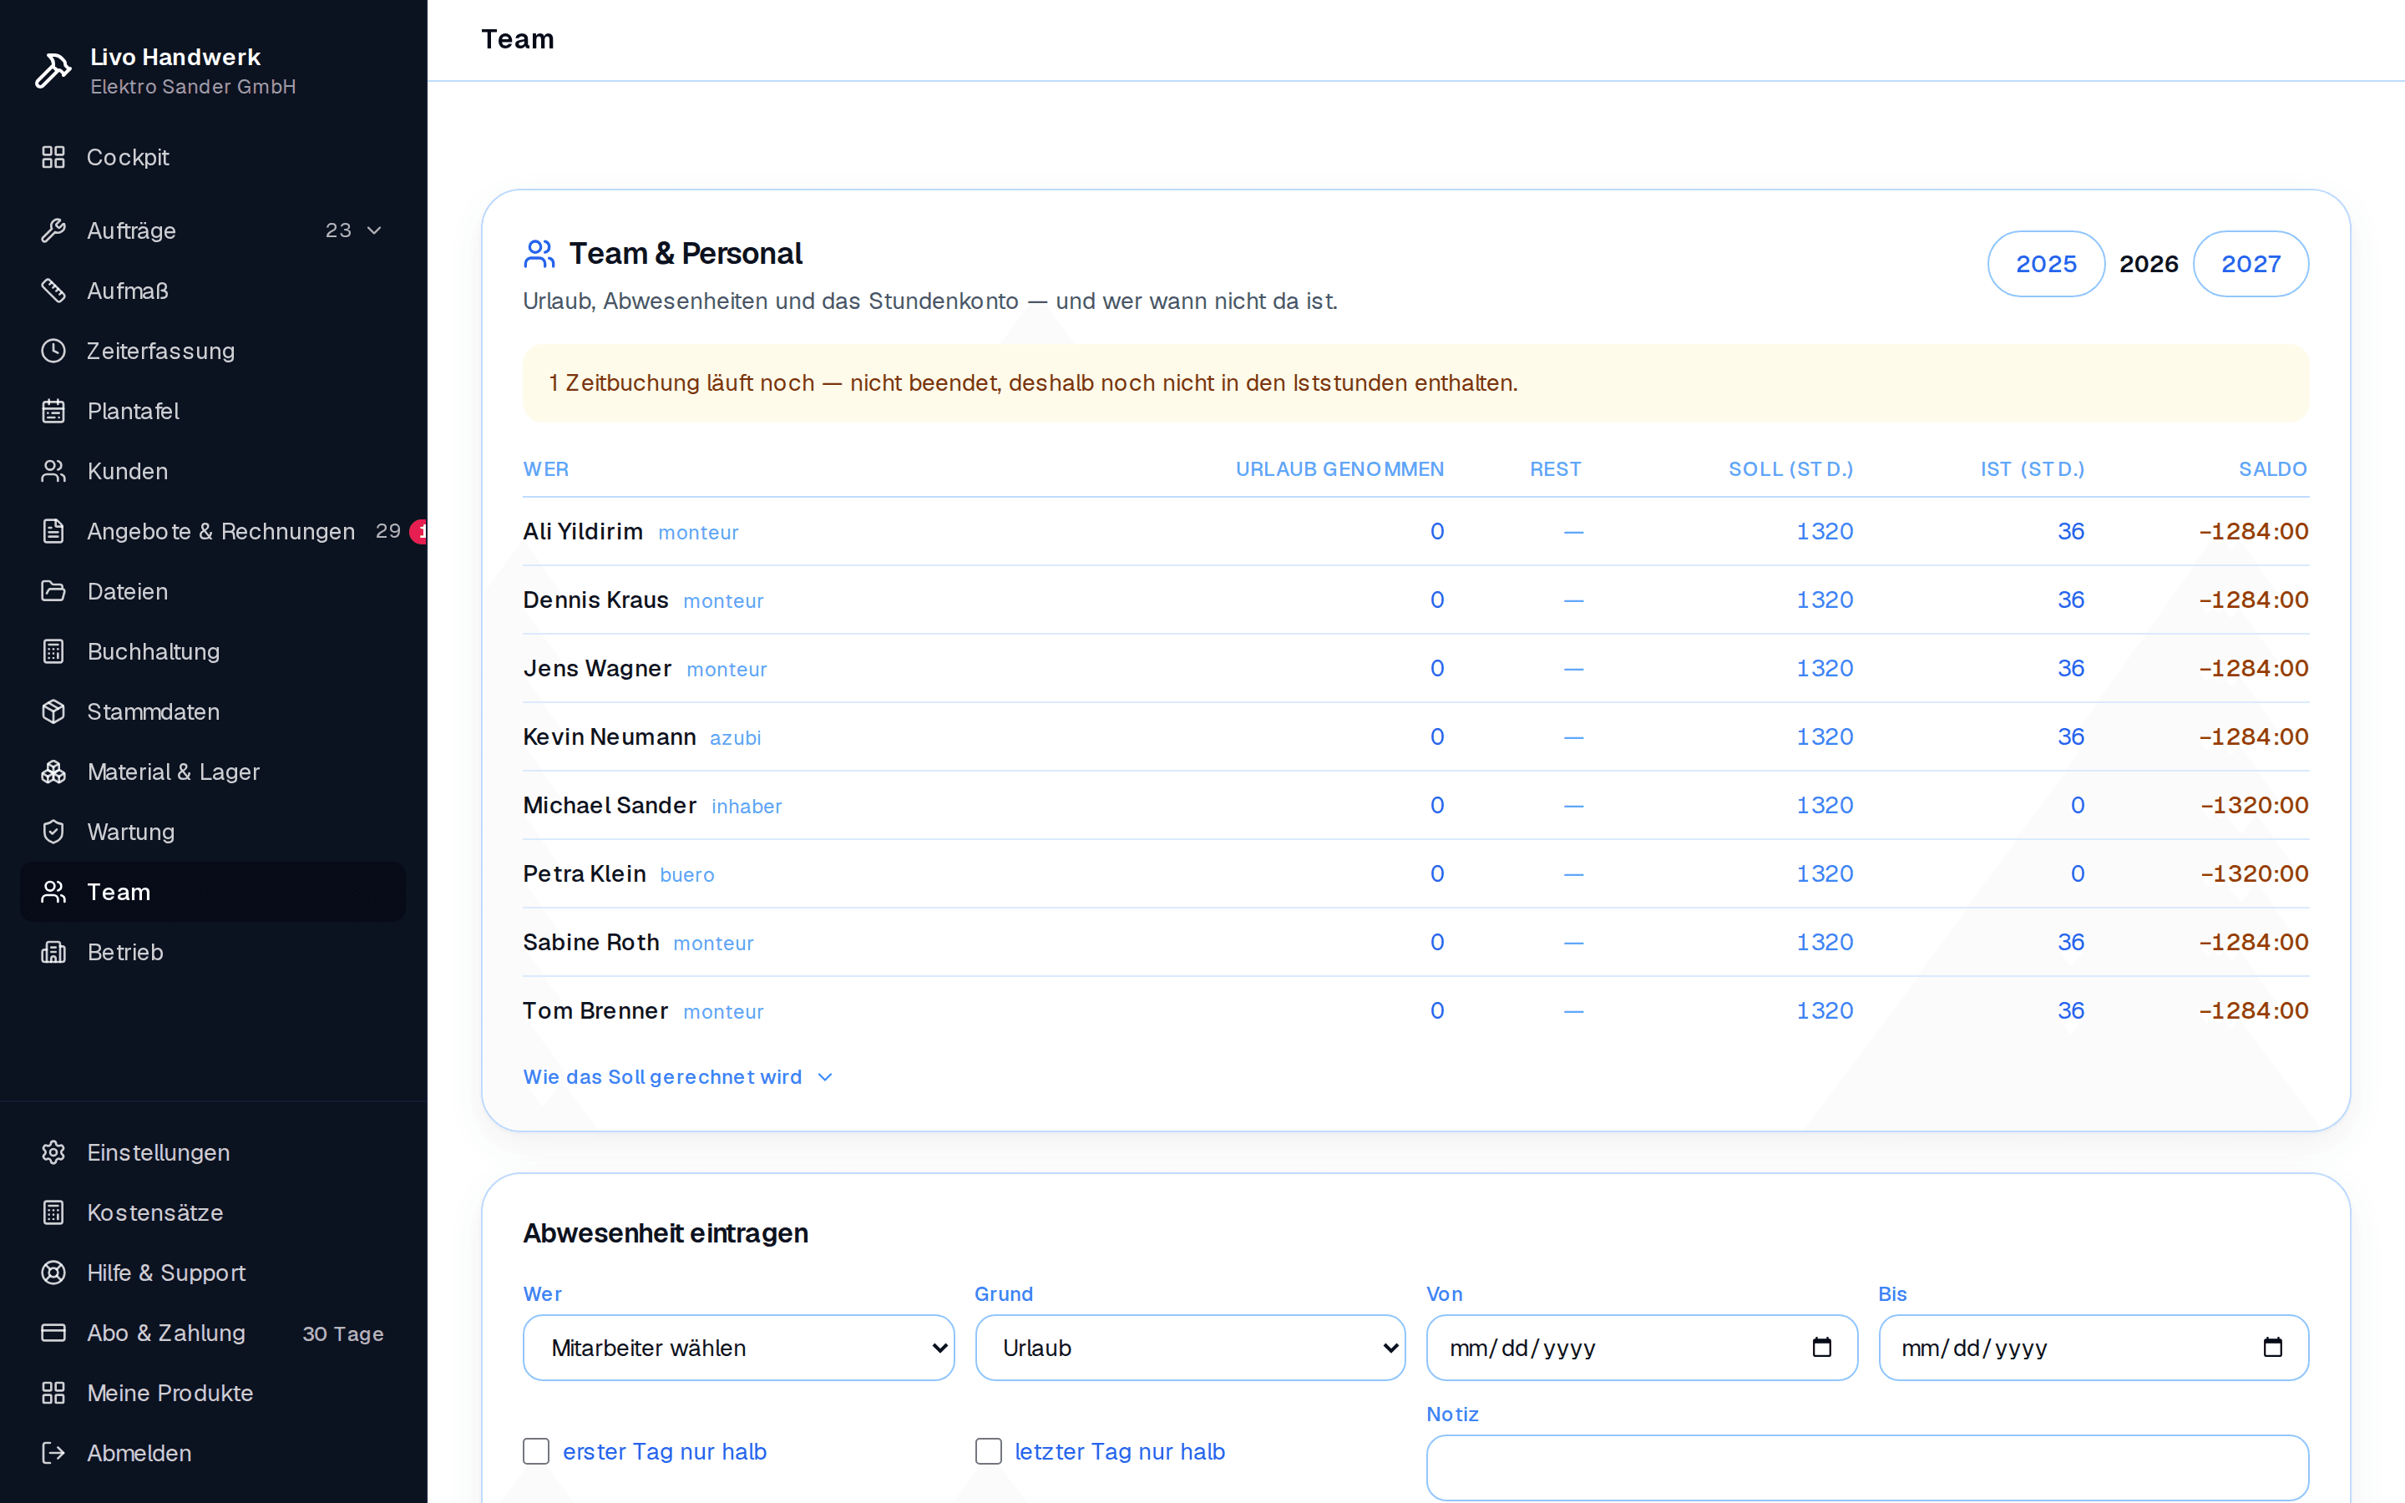Expand the Aufträge submenu chevron
This screenshot has height=1503, width=2405.
tap(375, 230)
